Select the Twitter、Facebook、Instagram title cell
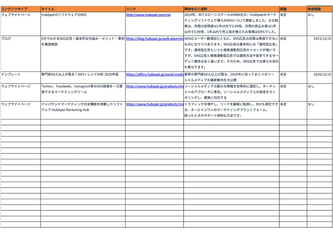Screen dimensions: 333x234 [x=83, y=93]
